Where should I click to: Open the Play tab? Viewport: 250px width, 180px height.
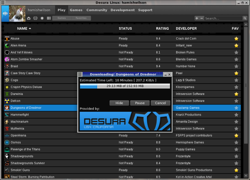pos(62,10)
